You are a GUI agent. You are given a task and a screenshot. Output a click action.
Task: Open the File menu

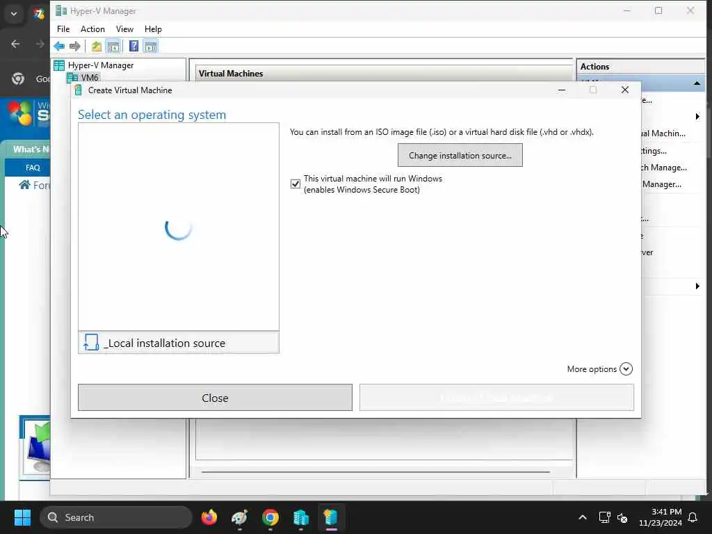tap(63, 29)
